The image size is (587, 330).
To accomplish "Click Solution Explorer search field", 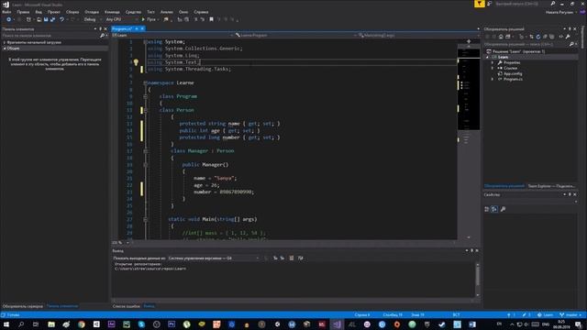I will (526, 44).
